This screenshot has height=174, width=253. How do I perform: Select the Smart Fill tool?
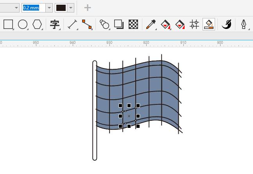[180, 24]
